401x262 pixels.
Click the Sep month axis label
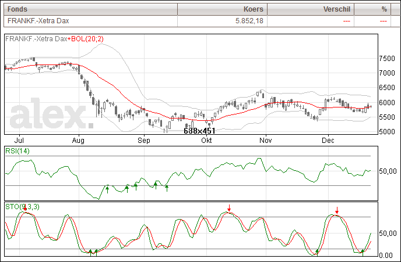pyautogui.click(x=144, y=141)
